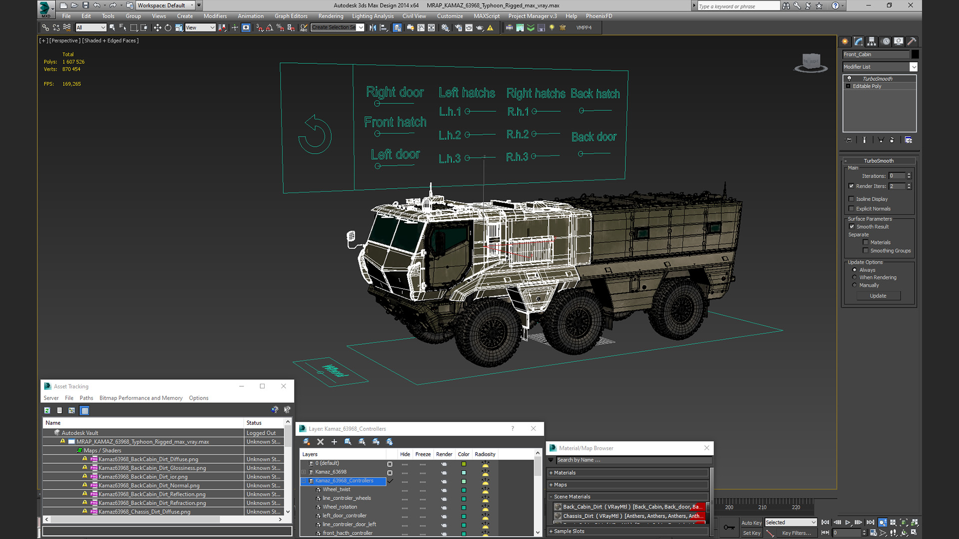Click the Undo arrow in title bar
Image resolution: width=959 pixels, height=539 pixels.
click(x=97, y=5)
